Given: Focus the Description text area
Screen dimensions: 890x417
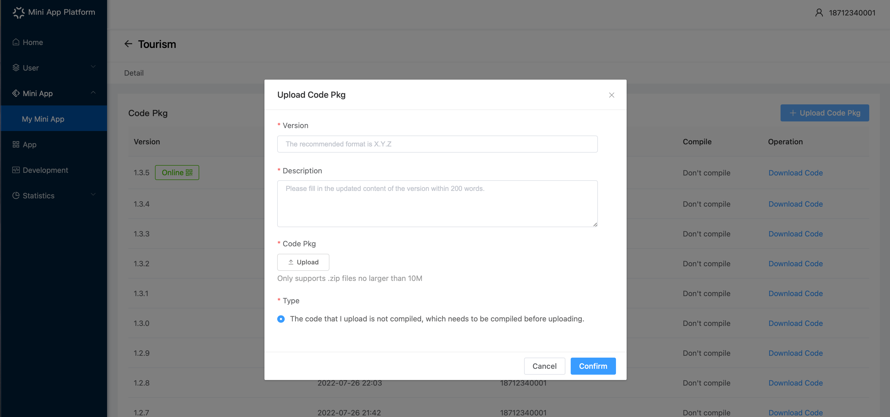Looking at the screenshot, I should [437, 203].
